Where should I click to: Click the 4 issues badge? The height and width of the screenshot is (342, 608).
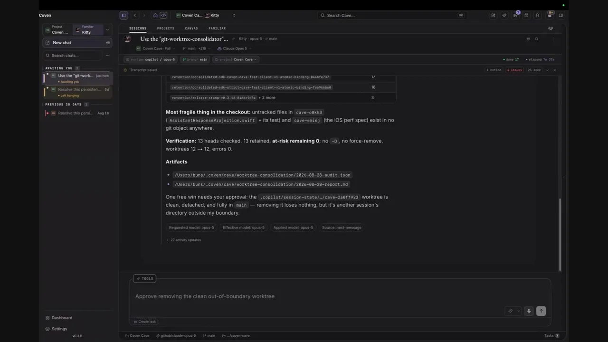514,70
